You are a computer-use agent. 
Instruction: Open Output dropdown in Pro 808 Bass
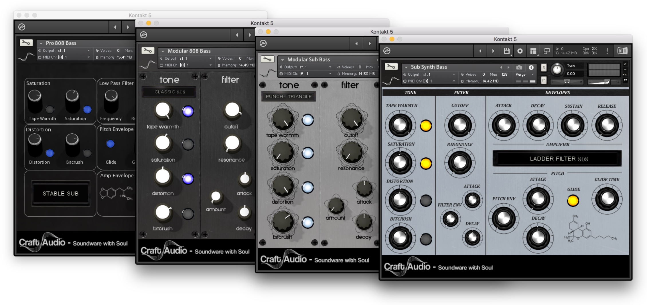pyautogui.click(x=64, y=51)
